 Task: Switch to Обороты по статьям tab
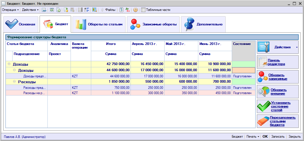(99, 24)
